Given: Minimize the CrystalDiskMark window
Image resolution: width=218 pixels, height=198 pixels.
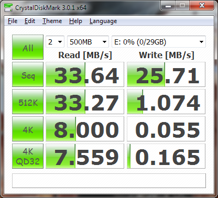Looking at the screenshot, I should pos(168,6).
